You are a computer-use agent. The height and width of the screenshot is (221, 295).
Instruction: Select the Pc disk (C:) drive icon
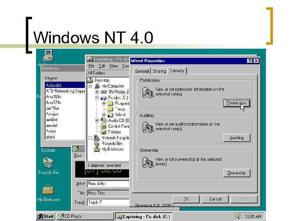point(104,98)
